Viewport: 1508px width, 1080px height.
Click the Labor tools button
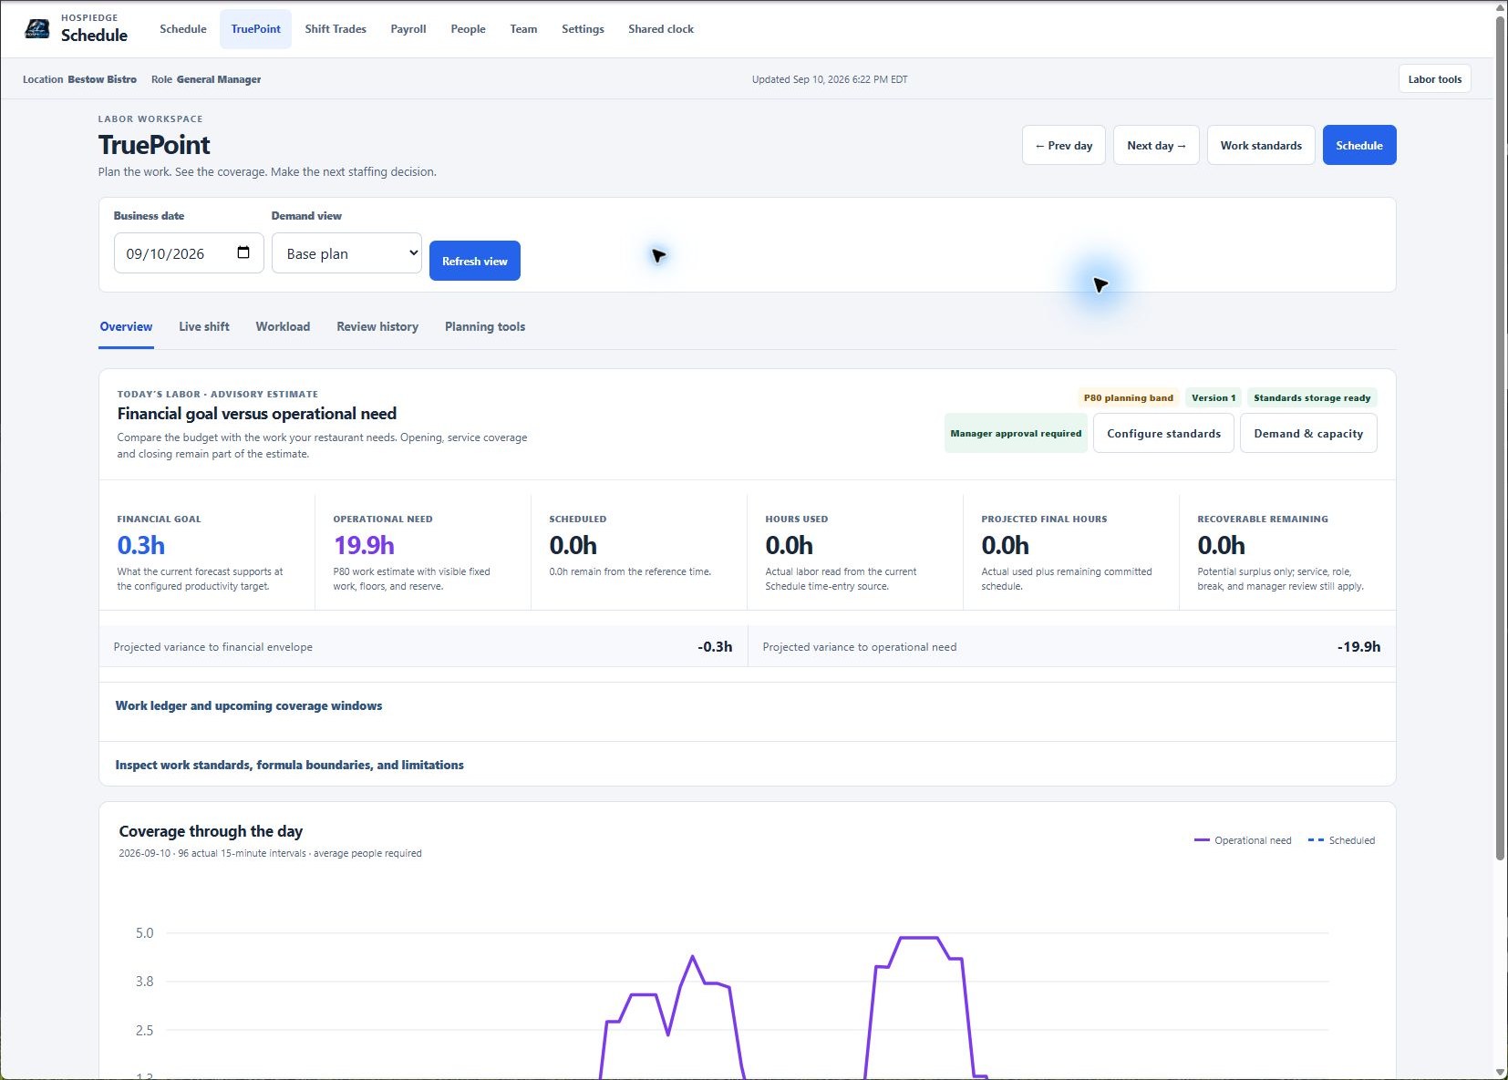pos(1434,79)
